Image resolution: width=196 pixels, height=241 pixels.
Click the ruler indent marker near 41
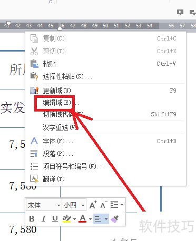8,23
